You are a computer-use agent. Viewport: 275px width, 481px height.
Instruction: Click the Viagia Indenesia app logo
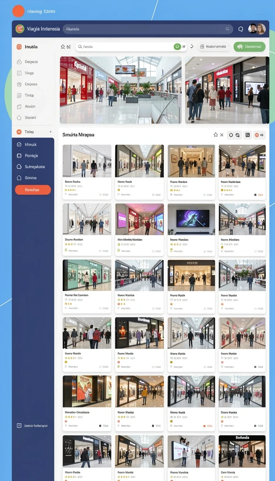click(20, 29)
